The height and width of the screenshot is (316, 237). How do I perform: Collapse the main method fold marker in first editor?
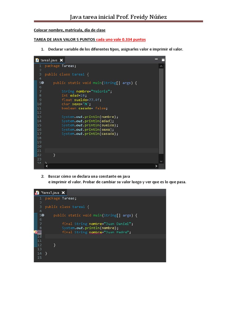(x=43, y=83)
